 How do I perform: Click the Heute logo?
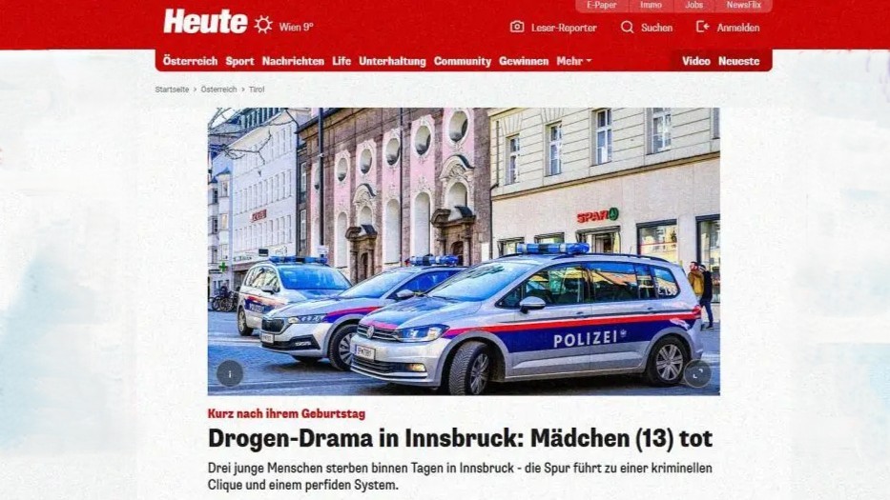(205, 22)
